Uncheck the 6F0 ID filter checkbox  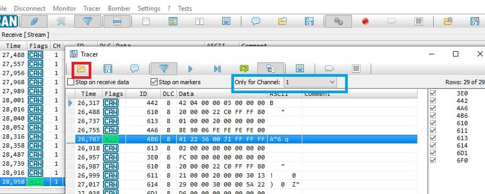point(433,160)
